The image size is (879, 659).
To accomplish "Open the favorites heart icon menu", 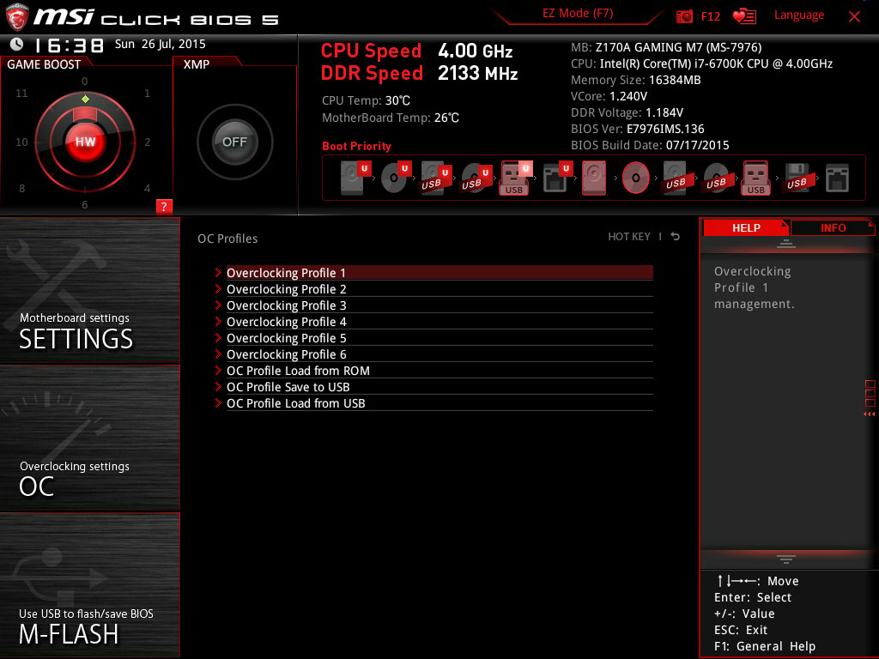I will pos(744,16).
